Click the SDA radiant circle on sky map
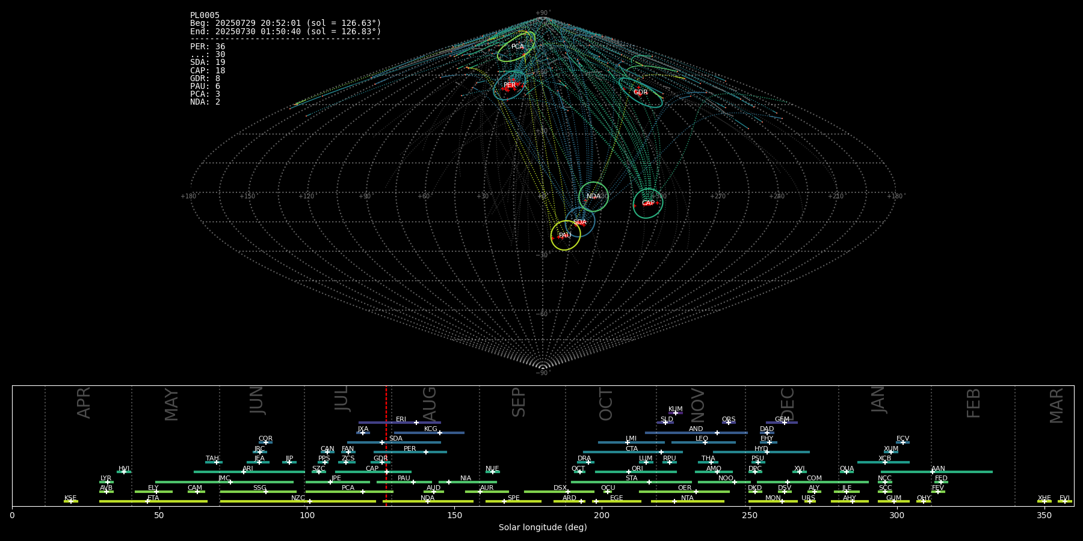The width and height of the screenshot is (1083, 541). (x=580, y=222)
